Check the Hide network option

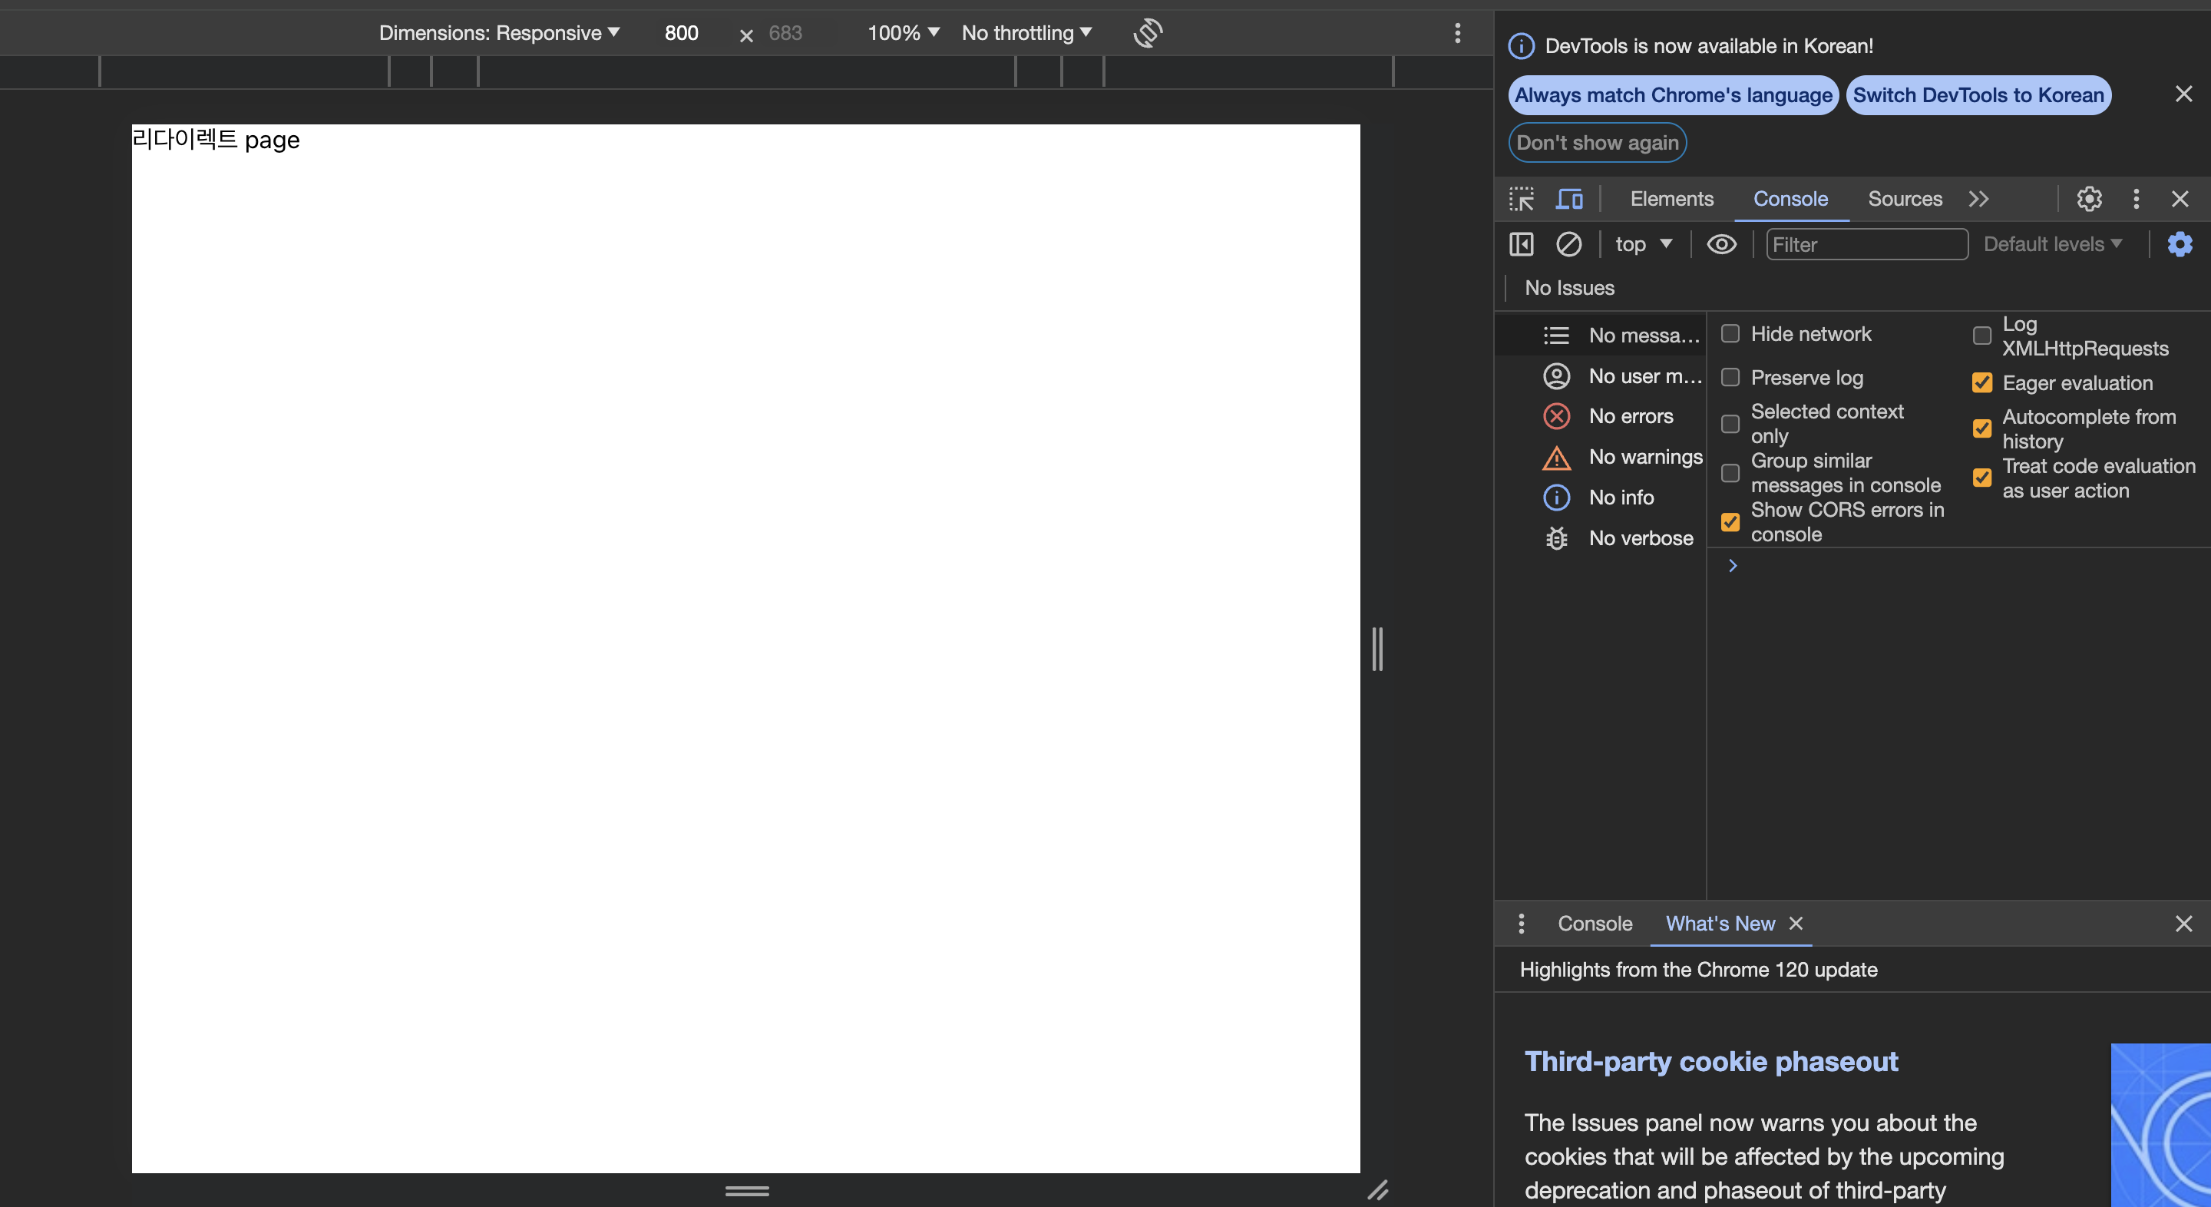tap(1730, 334)
